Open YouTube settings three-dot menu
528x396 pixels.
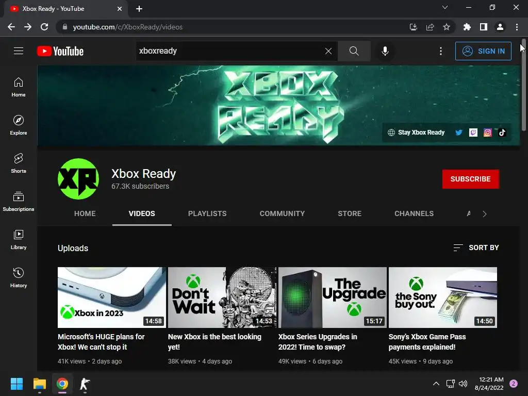coord(440,51)
